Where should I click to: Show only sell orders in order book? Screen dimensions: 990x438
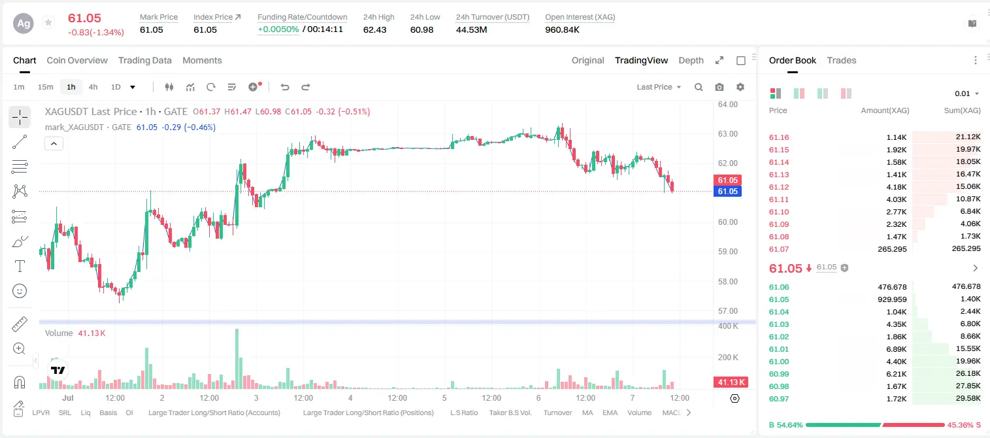click(x=846, y=93)
